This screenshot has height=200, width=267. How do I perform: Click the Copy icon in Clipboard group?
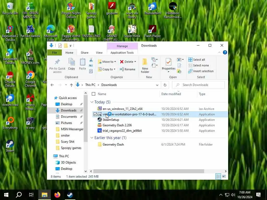coord(71,62)
